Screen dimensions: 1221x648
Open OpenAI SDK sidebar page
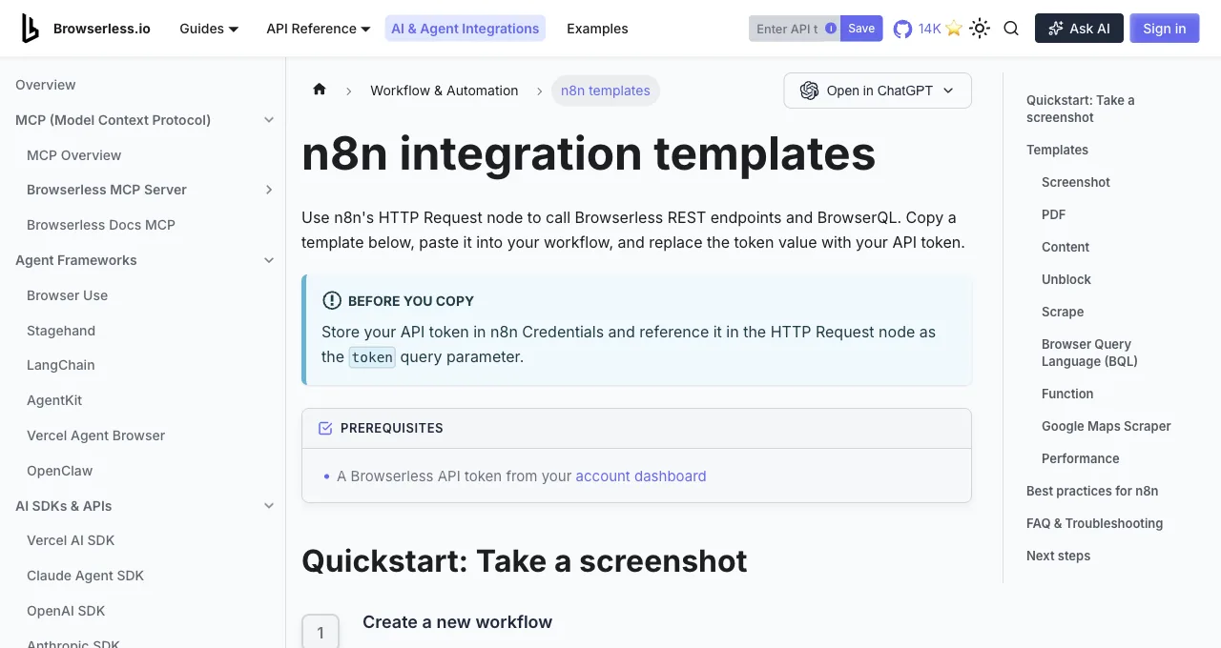(66, 611)
